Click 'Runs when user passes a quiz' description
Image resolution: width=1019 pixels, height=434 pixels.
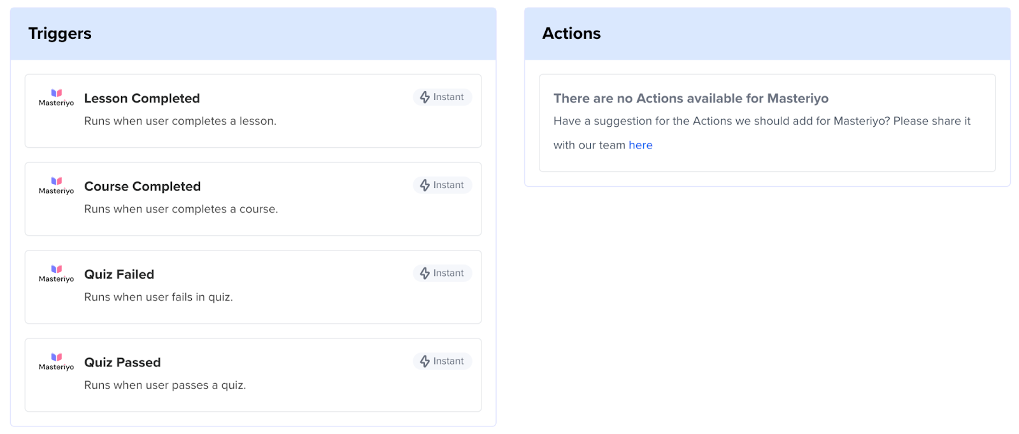[165, 385]
